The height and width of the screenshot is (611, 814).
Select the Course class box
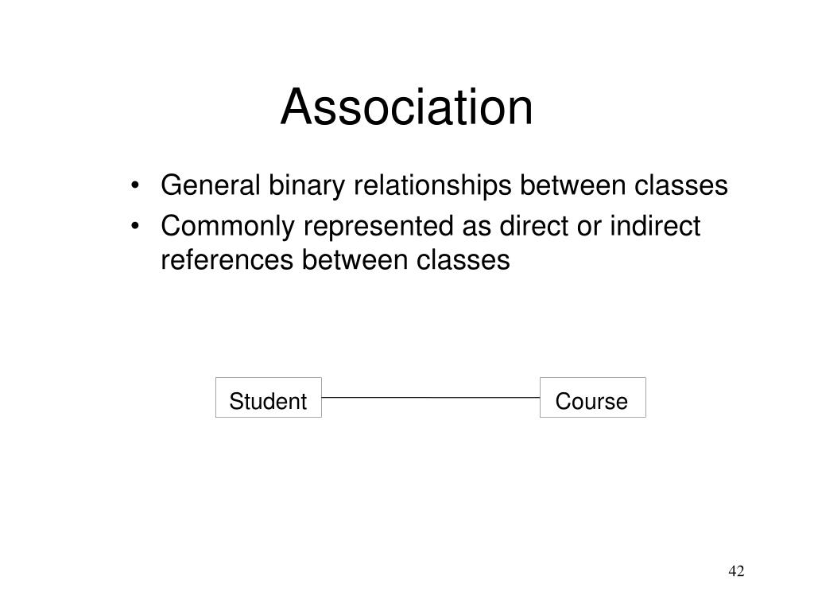click(x=593, y=398)
